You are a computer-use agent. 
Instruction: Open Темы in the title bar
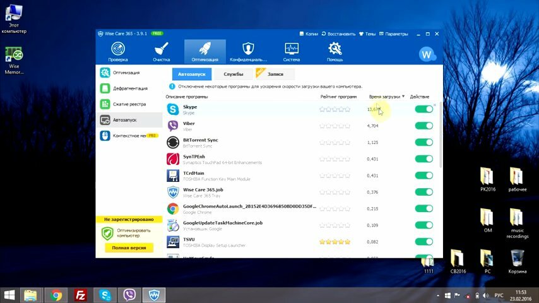tap(367, 33)
